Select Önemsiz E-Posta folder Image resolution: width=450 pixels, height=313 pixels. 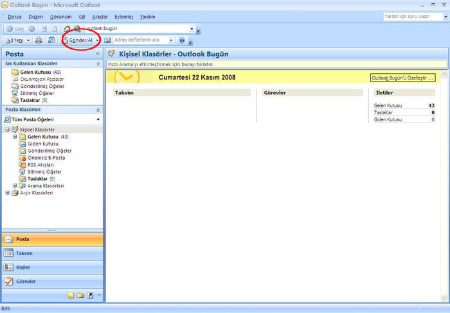click(x=46, y=158)
